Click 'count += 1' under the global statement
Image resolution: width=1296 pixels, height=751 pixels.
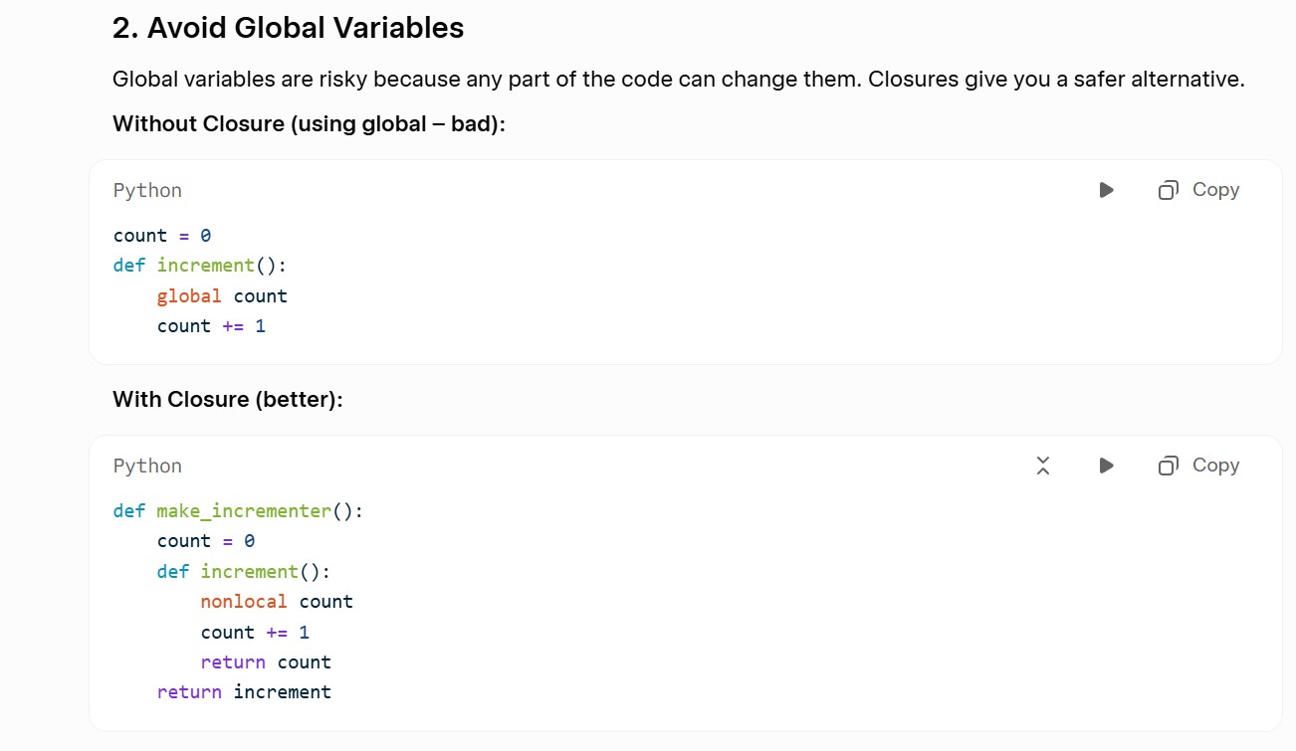tap(211, 326)
